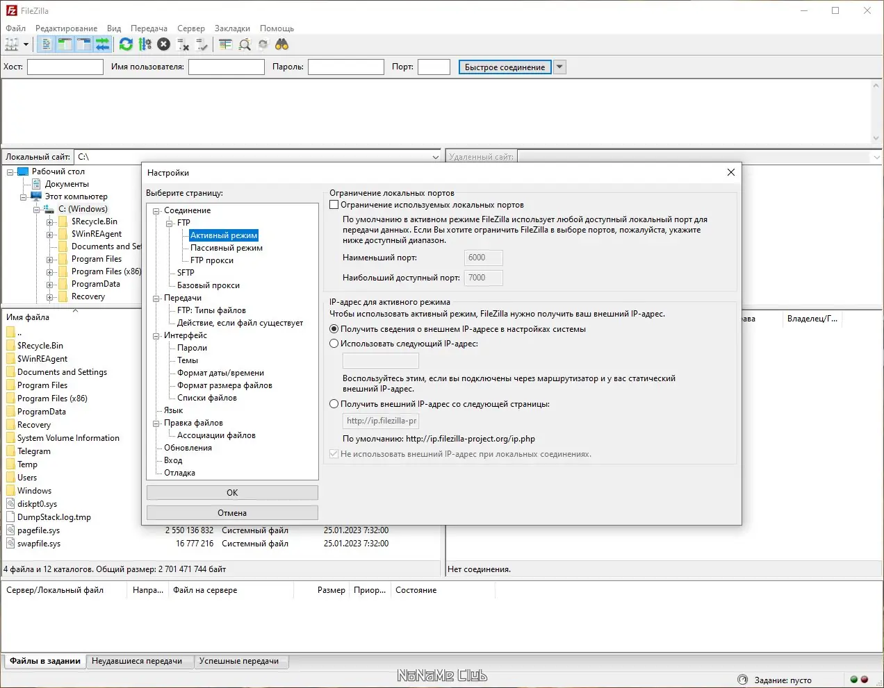
Task: Open the Редактирование menu
Action: (67, 28)
